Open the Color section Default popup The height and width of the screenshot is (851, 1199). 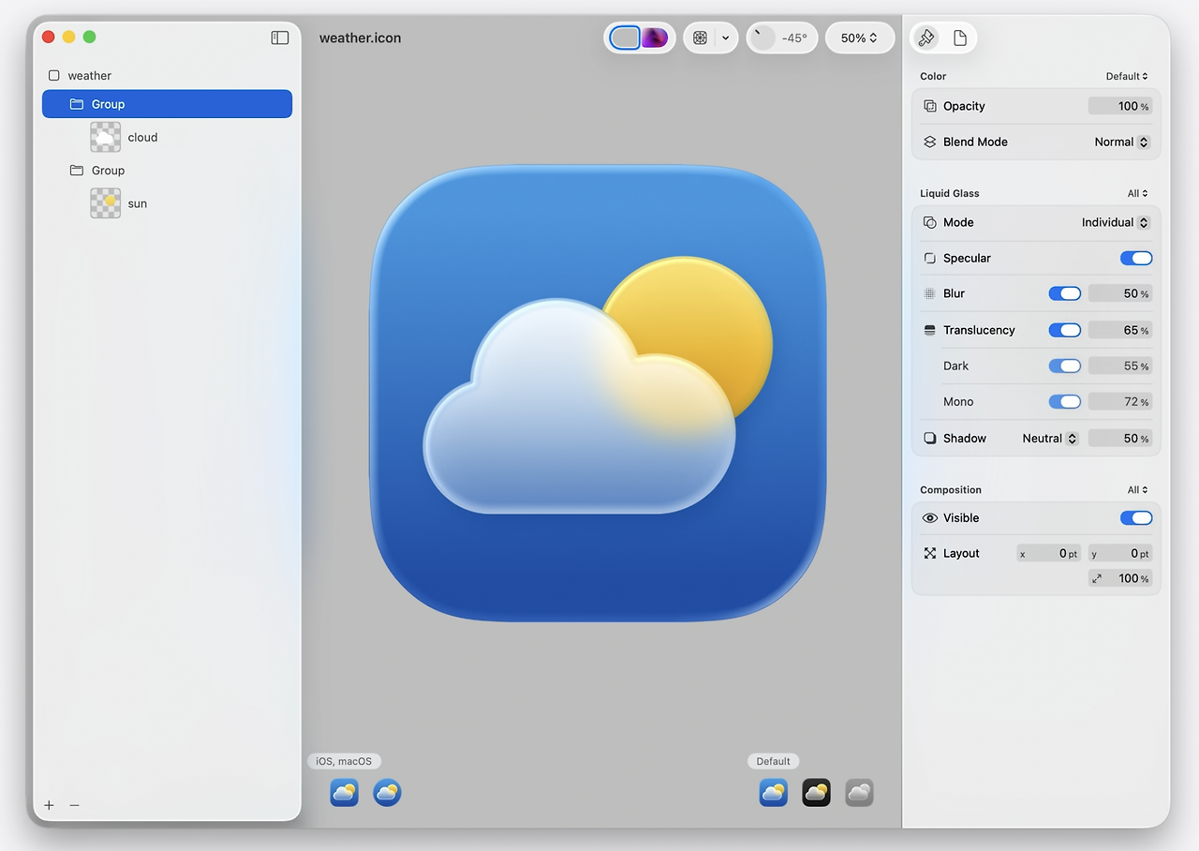click(x=1127, y=76)
